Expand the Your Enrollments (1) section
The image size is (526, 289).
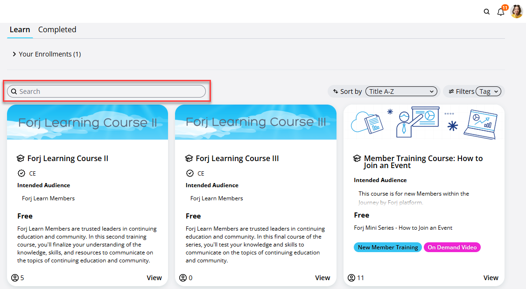[x=47, y=54]
